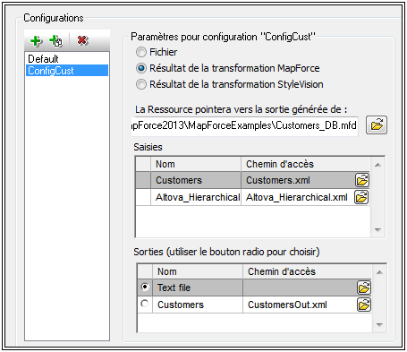Select the Altova_Hierarchical input row
The image size is (407, 352).
pos(252,197)
